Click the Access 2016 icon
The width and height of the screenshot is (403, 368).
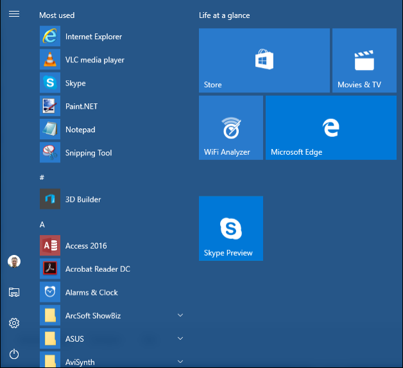tap(50, 245)
